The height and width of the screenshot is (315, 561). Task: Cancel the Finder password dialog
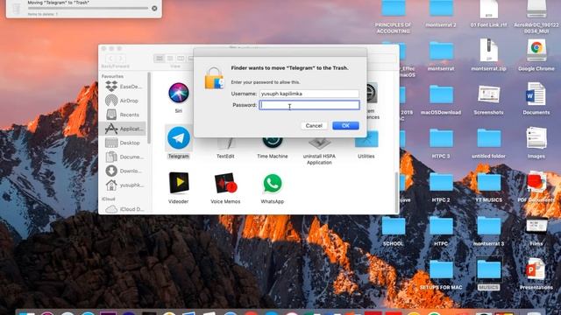click(x=314, y=126)
